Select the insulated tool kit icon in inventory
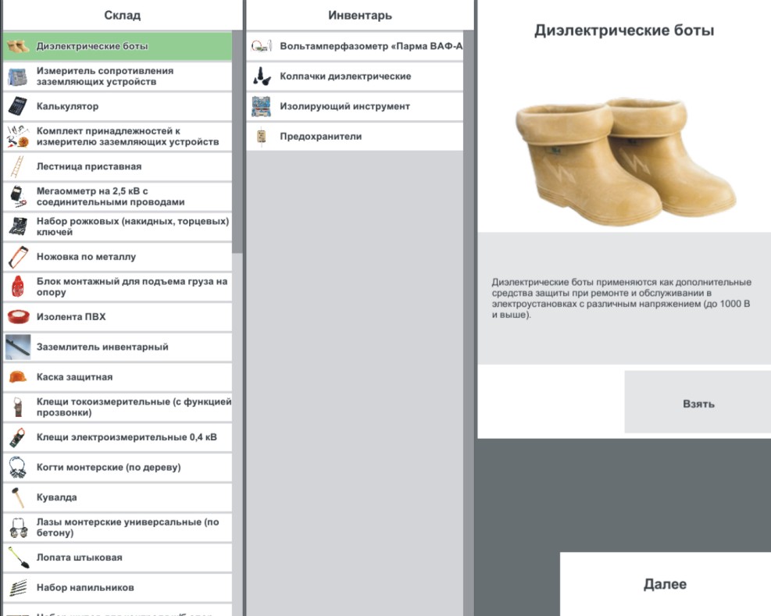 point(261,106)
